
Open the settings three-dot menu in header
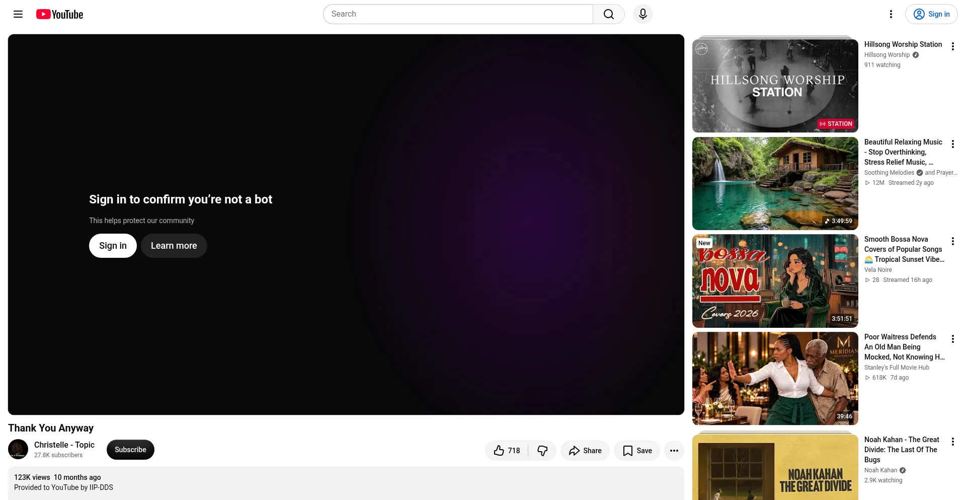coord(891,14)
